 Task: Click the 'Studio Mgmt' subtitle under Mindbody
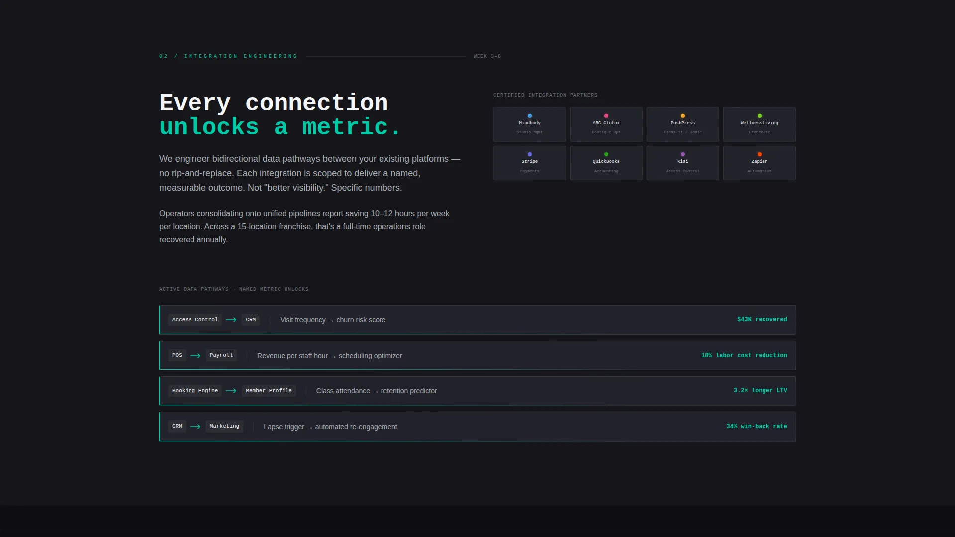(x=529, y=132)
